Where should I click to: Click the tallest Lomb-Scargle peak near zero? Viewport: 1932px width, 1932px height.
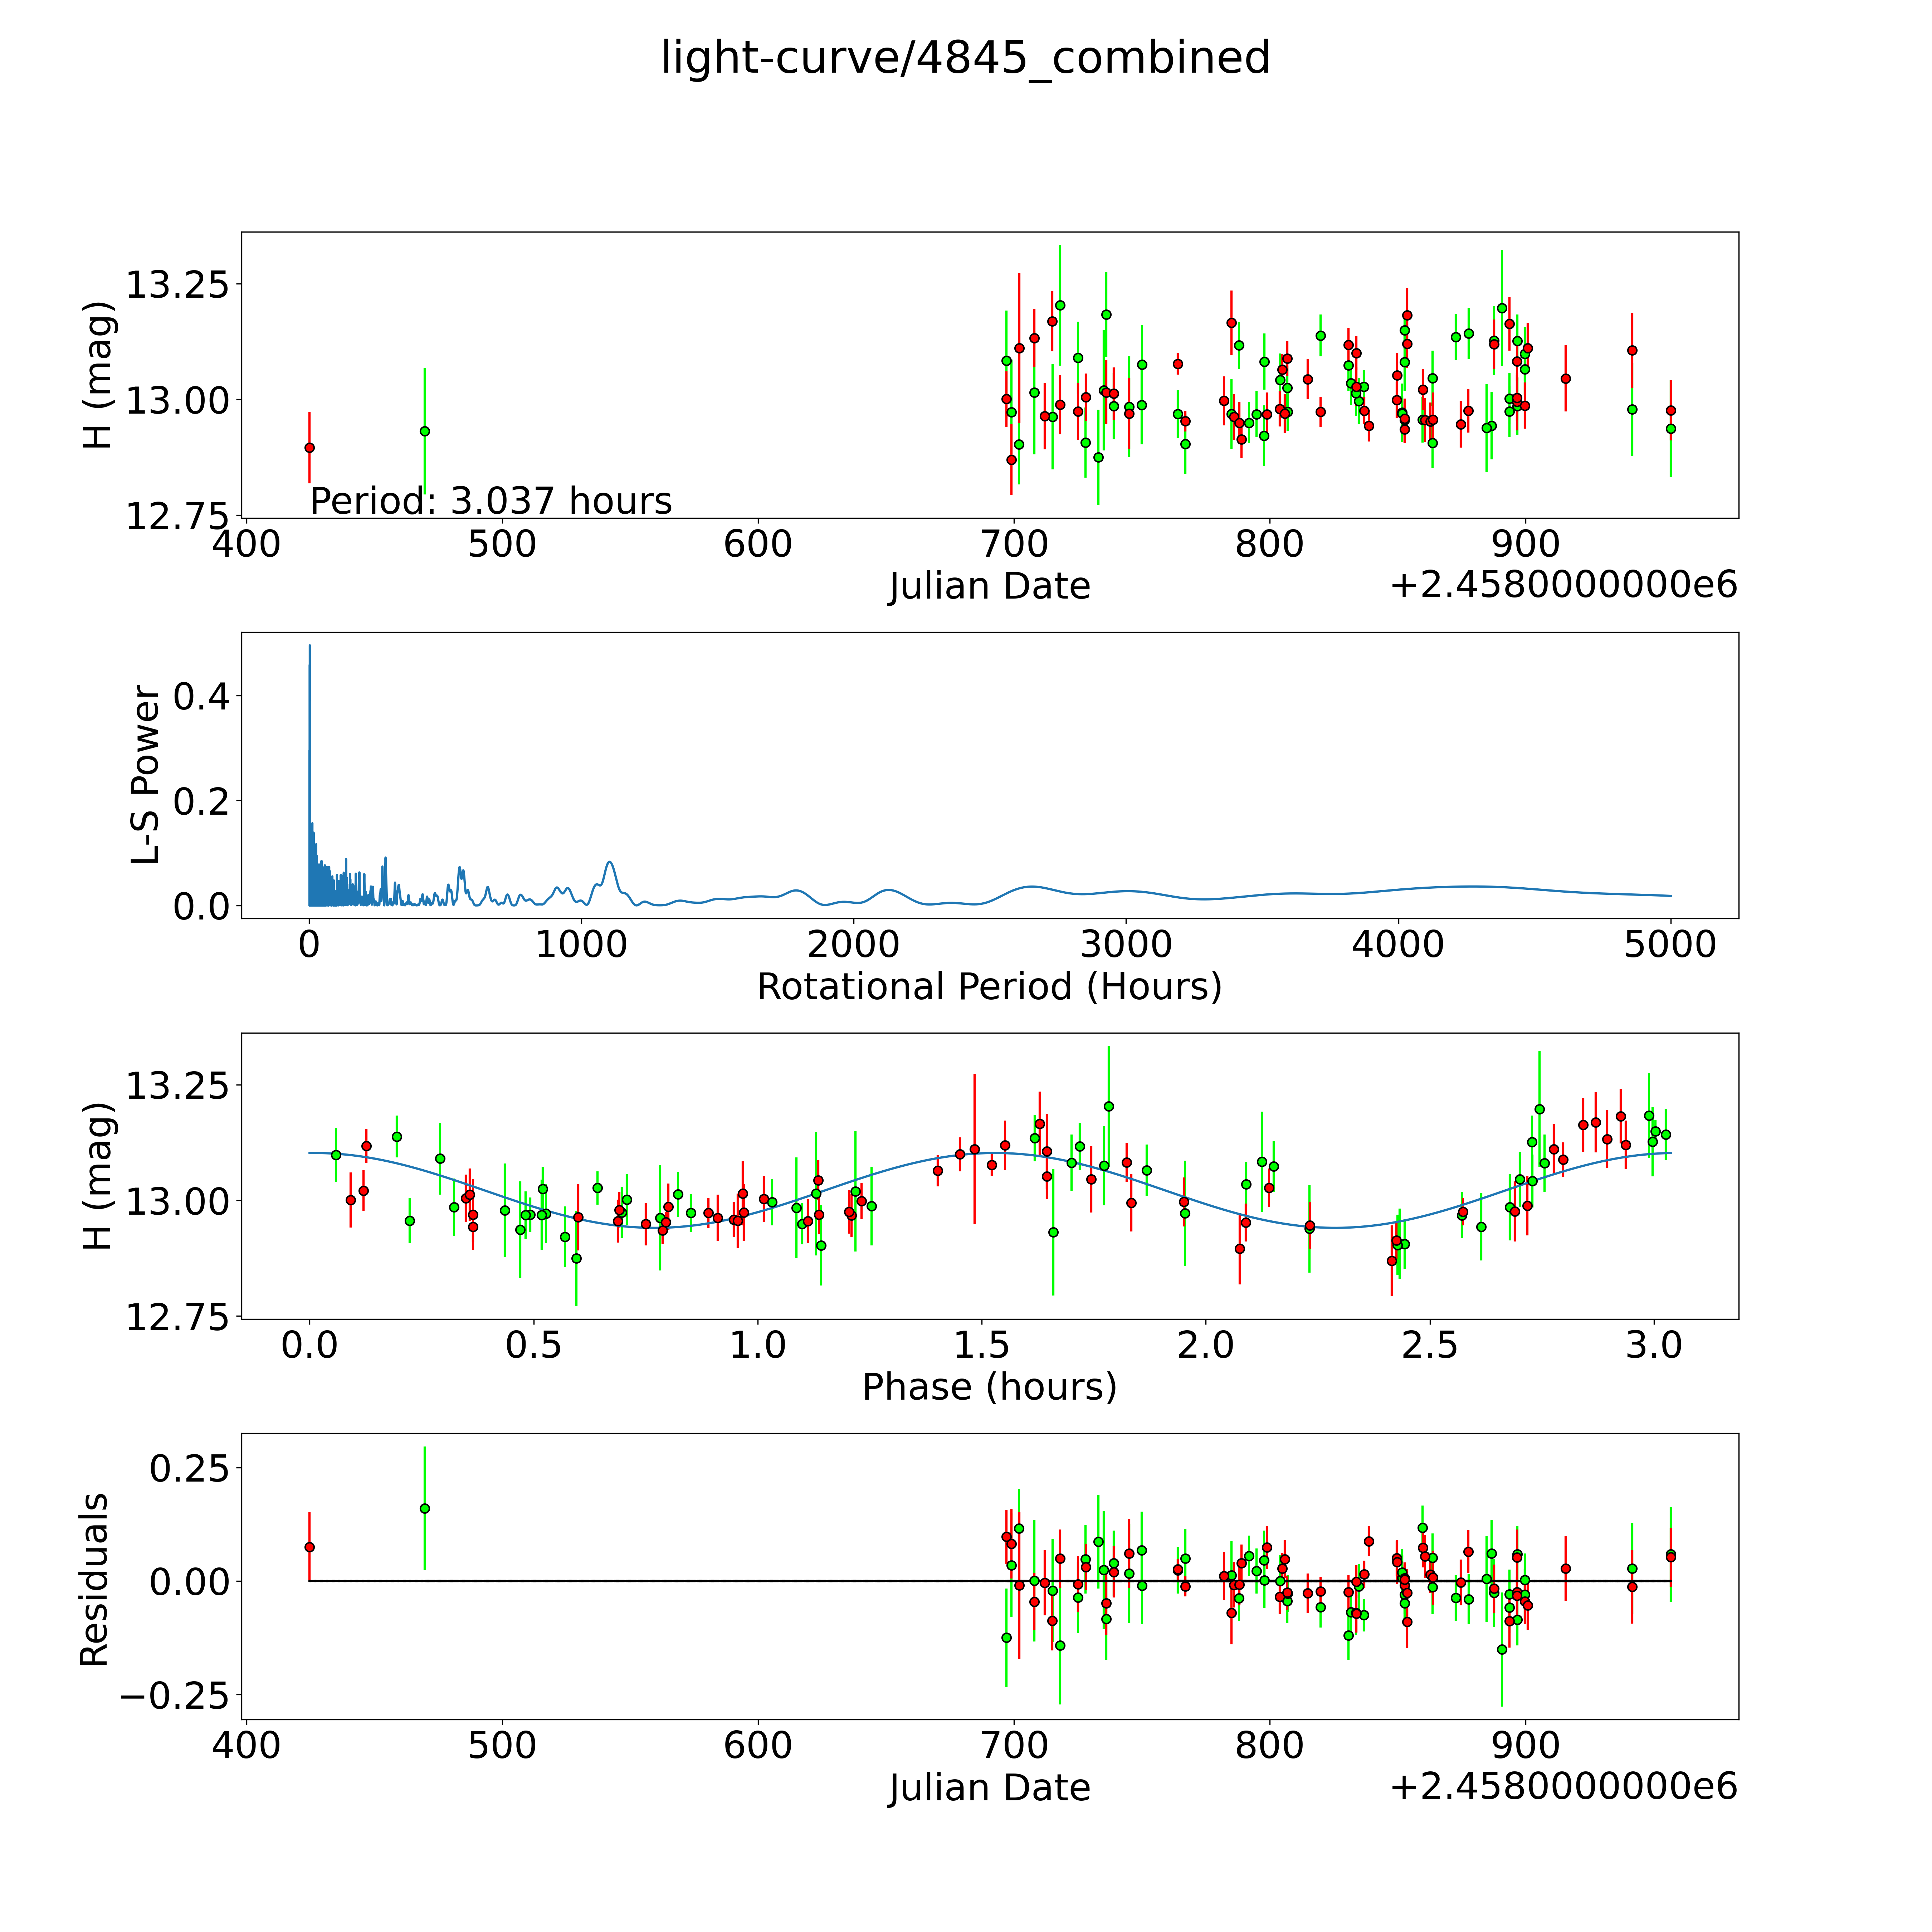coord(310,648)
